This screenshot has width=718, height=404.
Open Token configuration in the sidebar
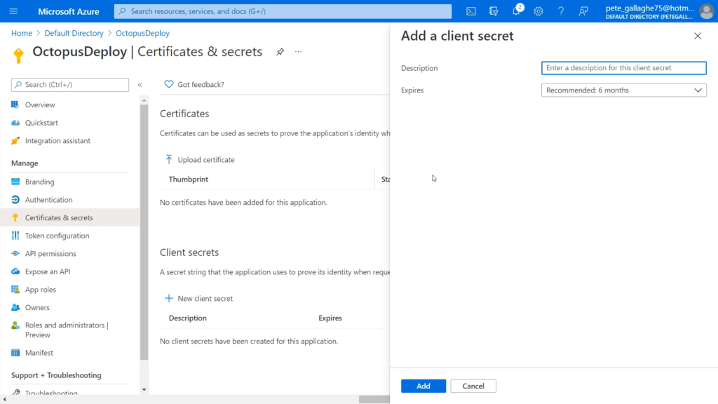click(x=57, y=236)
